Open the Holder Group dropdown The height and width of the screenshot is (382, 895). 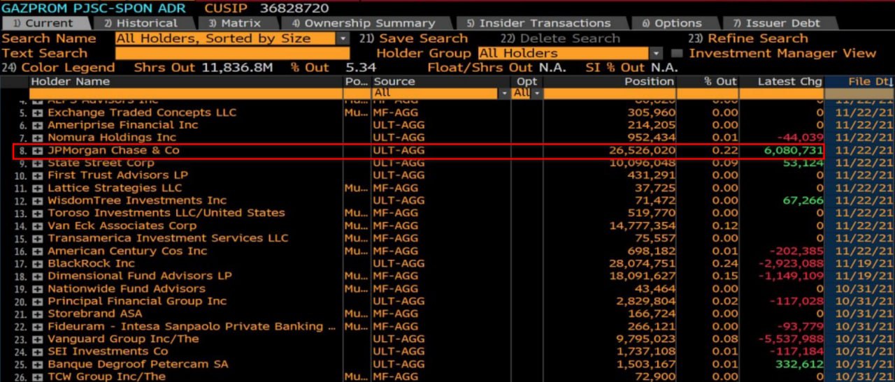click(x=656, y=54)
